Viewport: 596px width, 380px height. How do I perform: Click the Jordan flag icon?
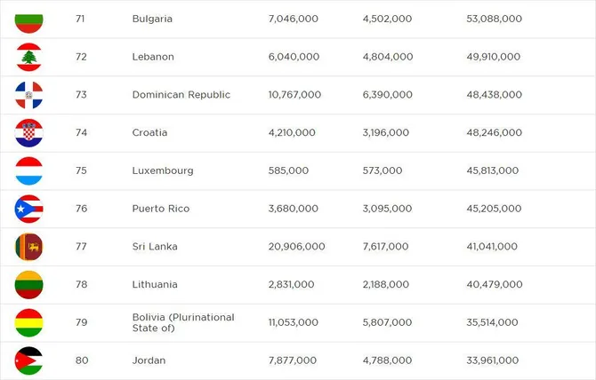tap(28, 360)
